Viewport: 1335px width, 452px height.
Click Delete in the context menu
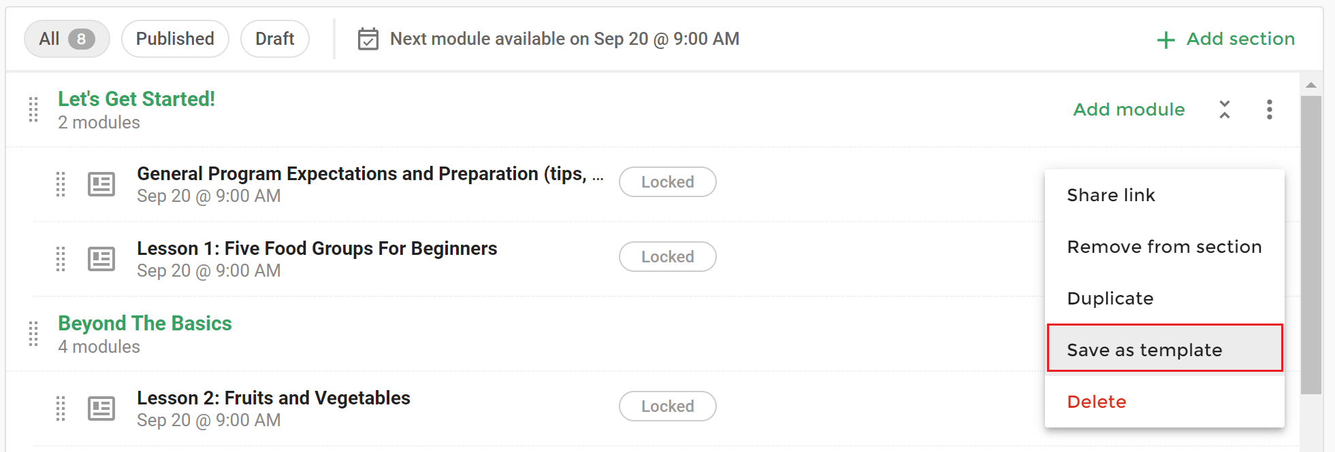pos(1165,402)
